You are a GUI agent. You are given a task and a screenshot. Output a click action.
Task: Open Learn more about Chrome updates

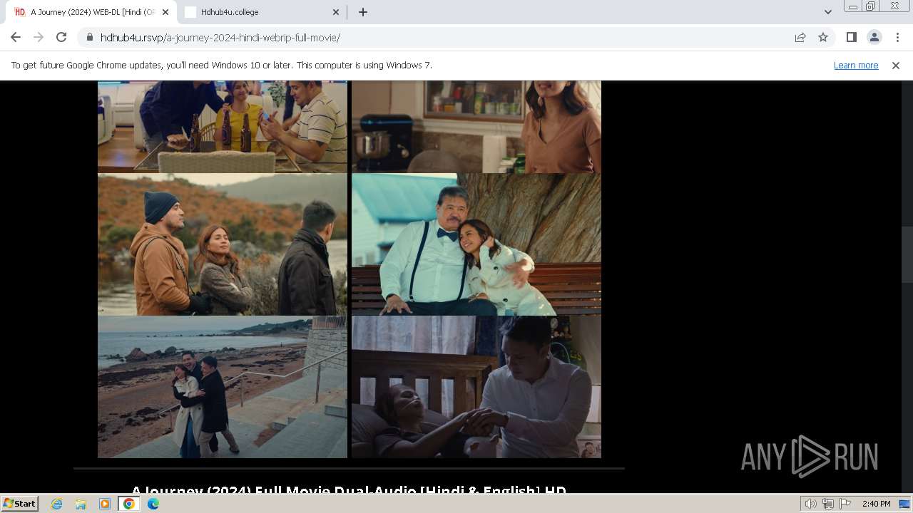pos(856,65)
